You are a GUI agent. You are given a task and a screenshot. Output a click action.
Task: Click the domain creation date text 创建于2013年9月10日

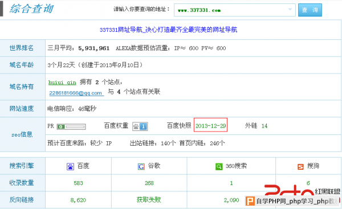110,65
